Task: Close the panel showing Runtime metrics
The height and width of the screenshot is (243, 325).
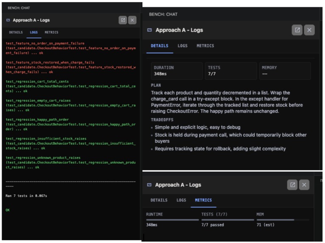Action: click(x=304, y=185)
